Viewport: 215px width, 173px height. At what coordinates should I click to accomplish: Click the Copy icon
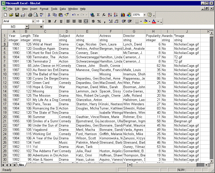pos(55,15)
